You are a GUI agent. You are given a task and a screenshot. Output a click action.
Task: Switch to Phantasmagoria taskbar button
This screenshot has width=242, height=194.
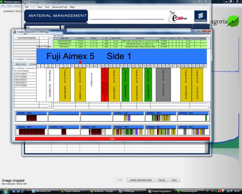[189, 191]
